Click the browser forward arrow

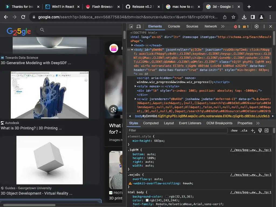[x=15, y=17]
